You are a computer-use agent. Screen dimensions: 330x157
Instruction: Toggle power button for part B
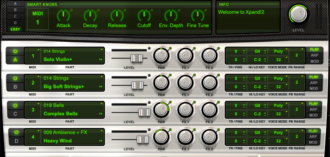[x=15, y=78]
